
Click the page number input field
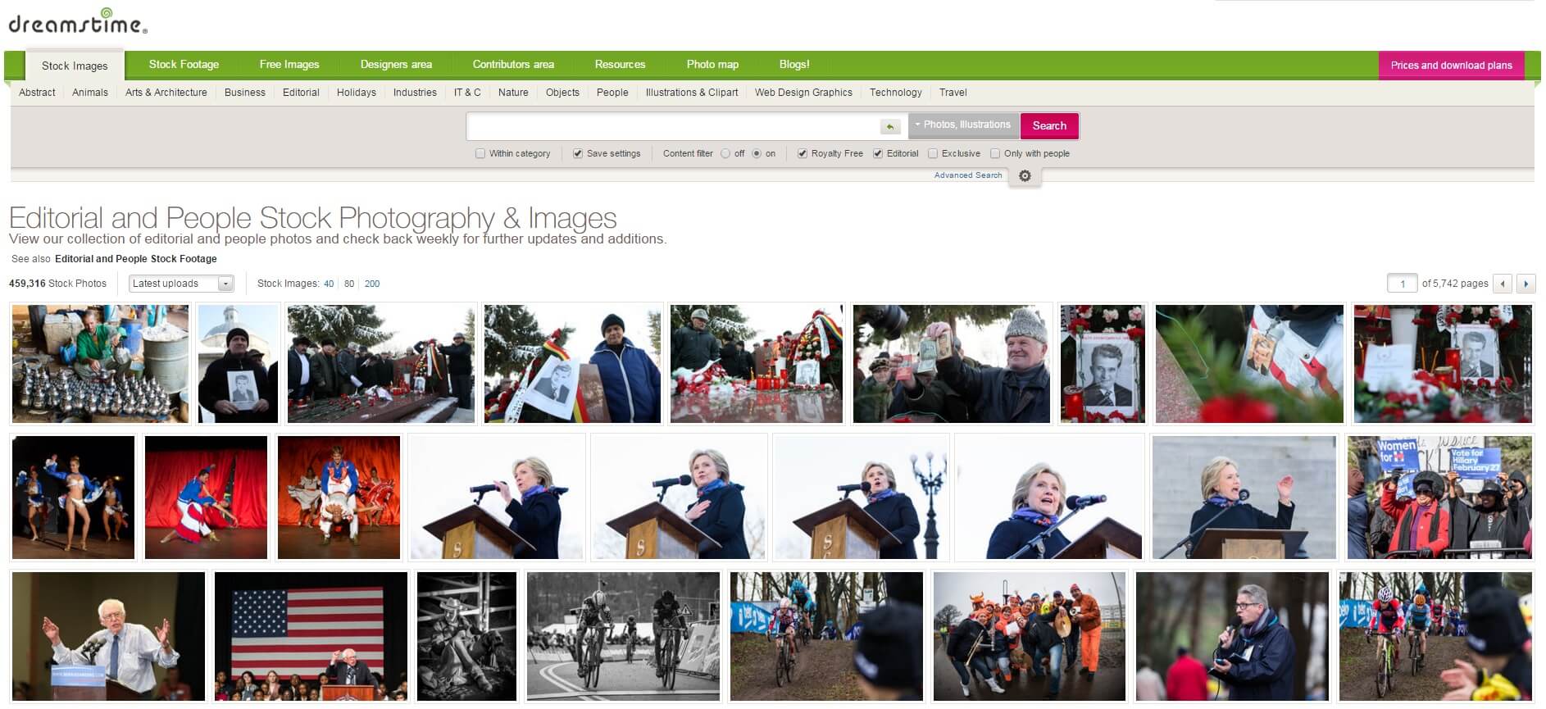coord(1402,284)
